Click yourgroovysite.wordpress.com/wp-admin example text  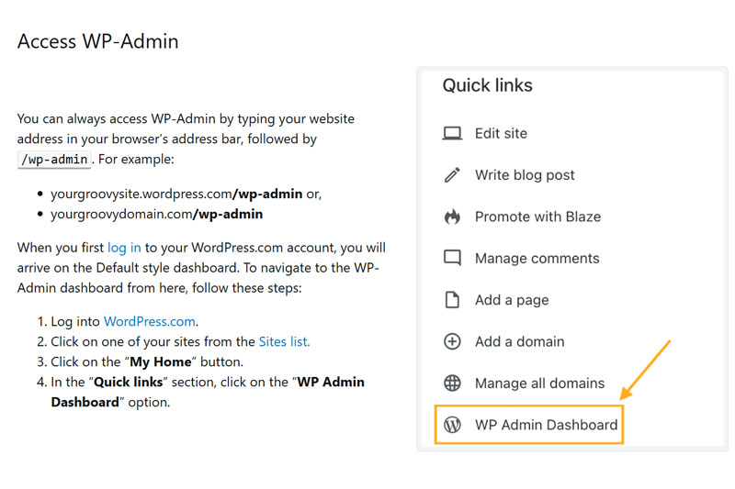(x=176, y=194)
